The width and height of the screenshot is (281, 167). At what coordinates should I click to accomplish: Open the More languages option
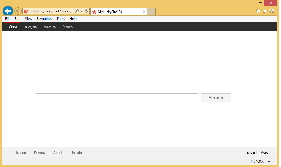pyautogui.click(x=264, y=153)
